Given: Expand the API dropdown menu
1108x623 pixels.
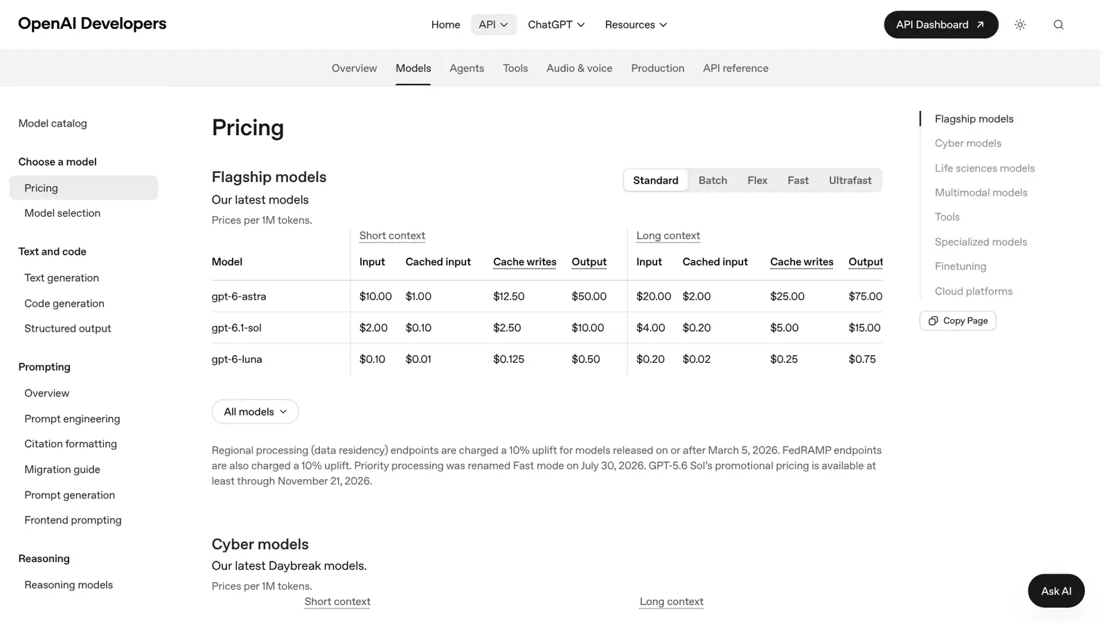Looking at the screenshot, I should [x=494, y=25].
